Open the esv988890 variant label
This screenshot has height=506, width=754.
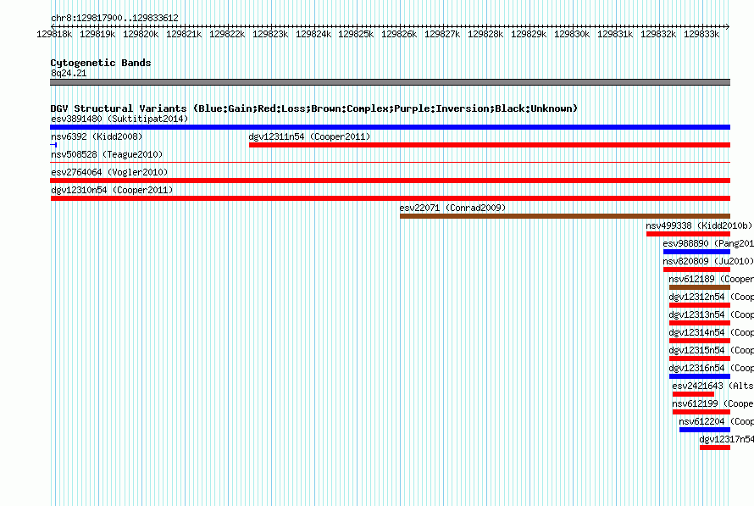pyautogui.click(x=708, y=243)
